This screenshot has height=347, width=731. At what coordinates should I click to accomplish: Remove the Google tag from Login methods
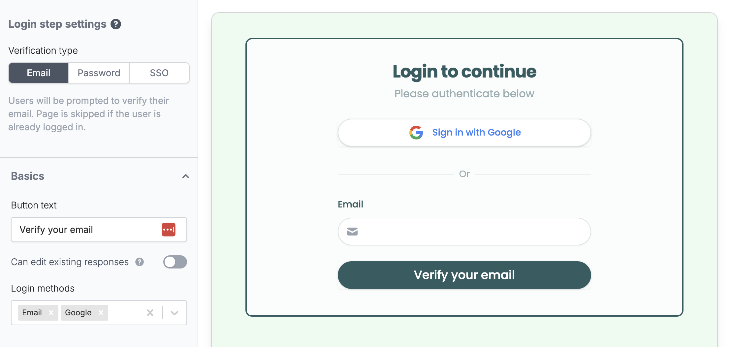(101, 313)
